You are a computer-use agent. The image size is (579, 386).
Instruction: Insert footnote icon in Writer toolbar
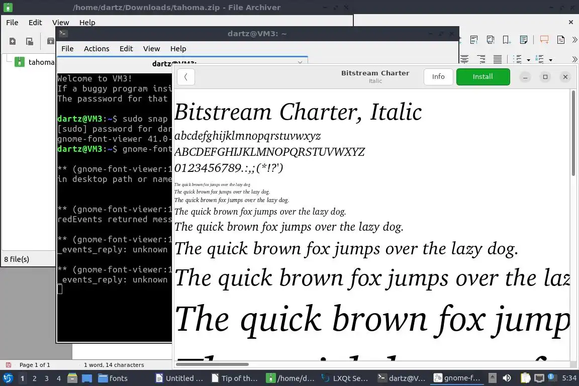click(x=474, y=40)
